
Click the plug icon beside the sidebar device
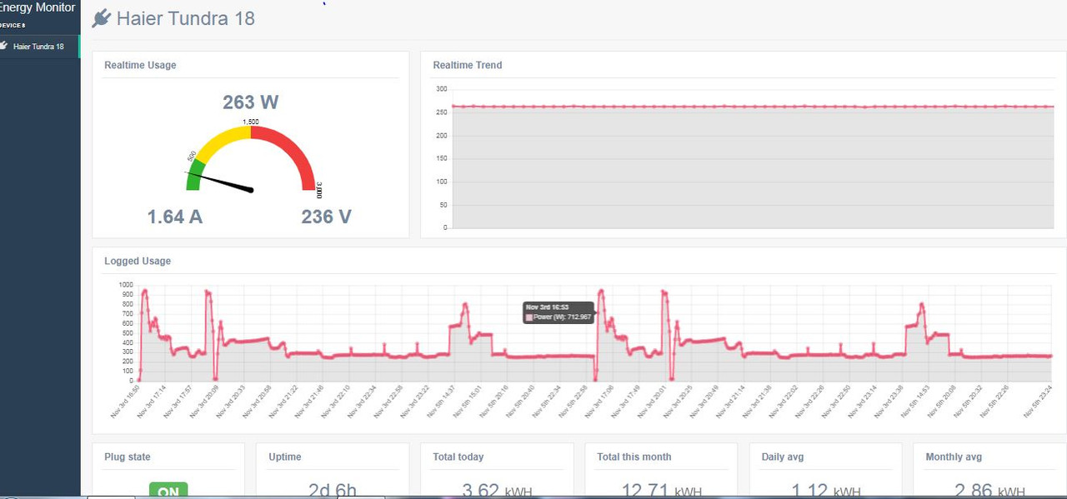click(4, 46)
